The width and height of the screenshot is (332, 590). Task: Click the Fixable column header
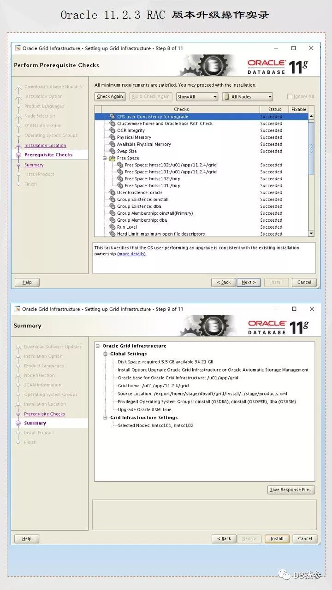298,109
